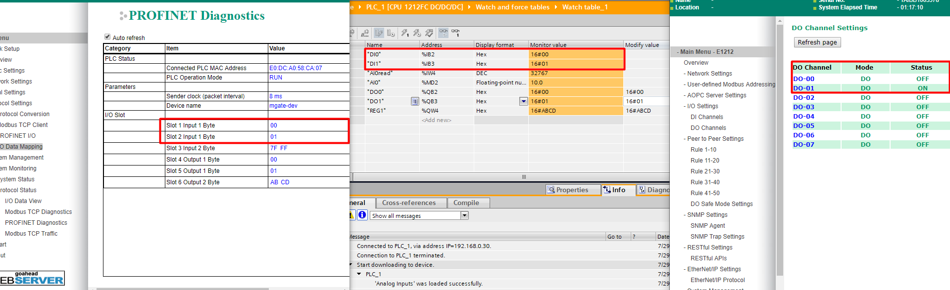
Task: Collapse the PLC_1 message tree node
Action: click(x=359, y=274)
